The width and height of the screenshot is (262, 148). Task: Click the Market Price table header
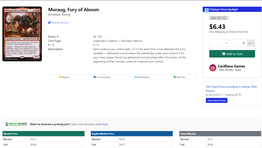(x=43, y=134)
